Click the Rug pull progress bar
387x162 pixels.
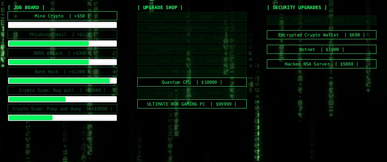pos(62,99)
